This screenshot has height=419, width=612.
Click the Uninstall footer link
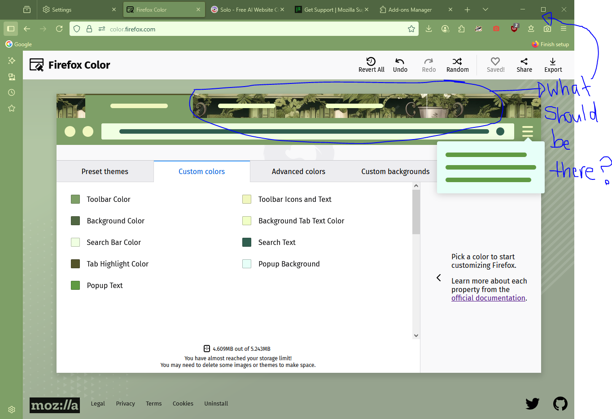pyautogui.click(x=216, y=403)
